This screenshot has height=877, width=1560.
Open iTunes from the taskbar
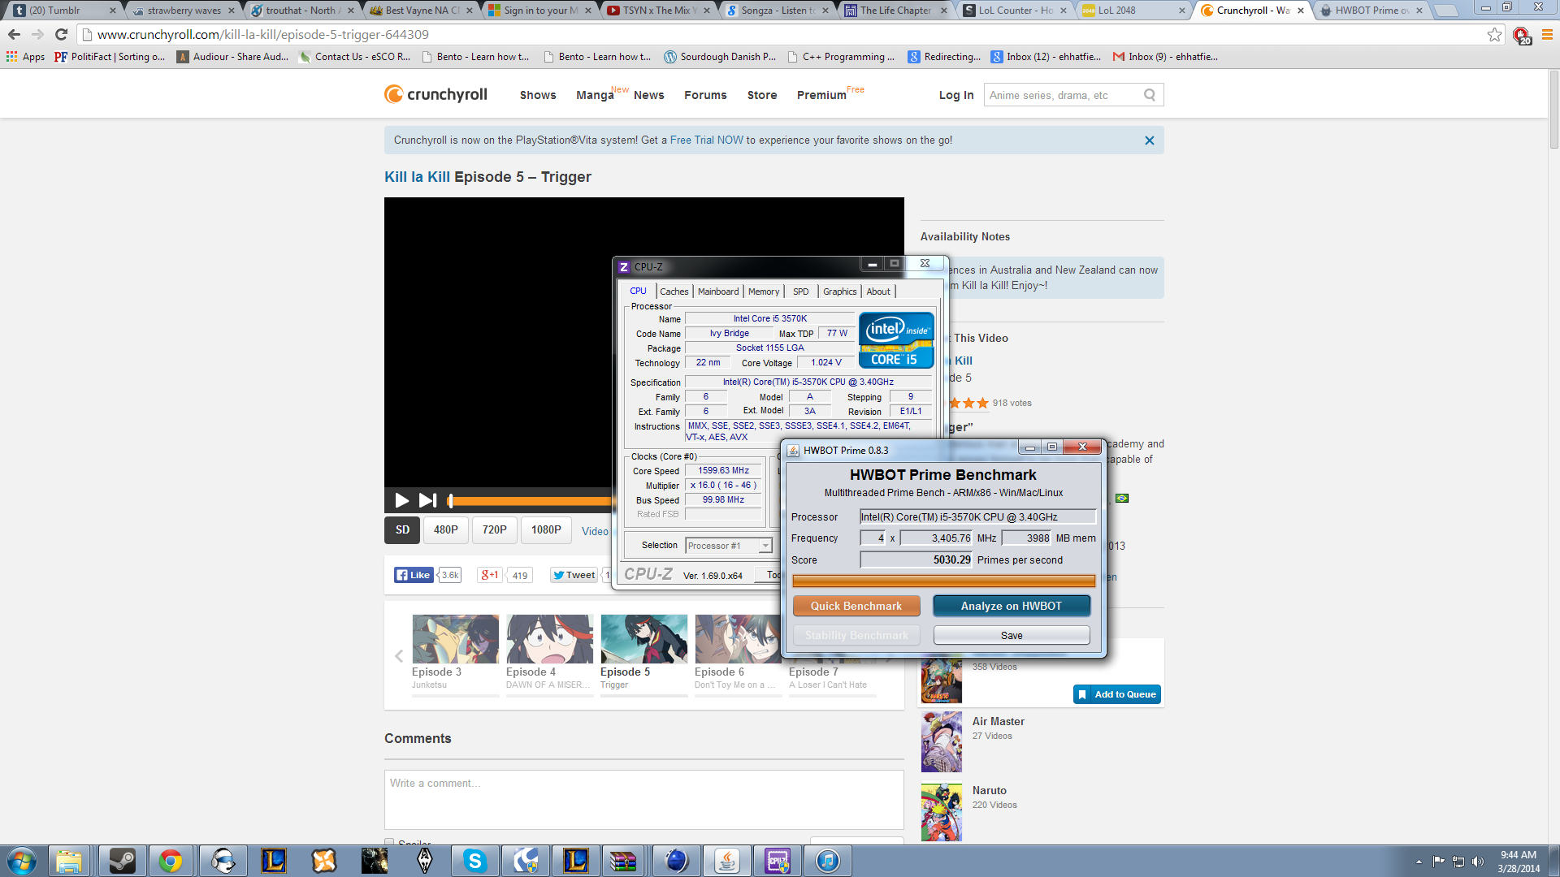coord(827,861)
